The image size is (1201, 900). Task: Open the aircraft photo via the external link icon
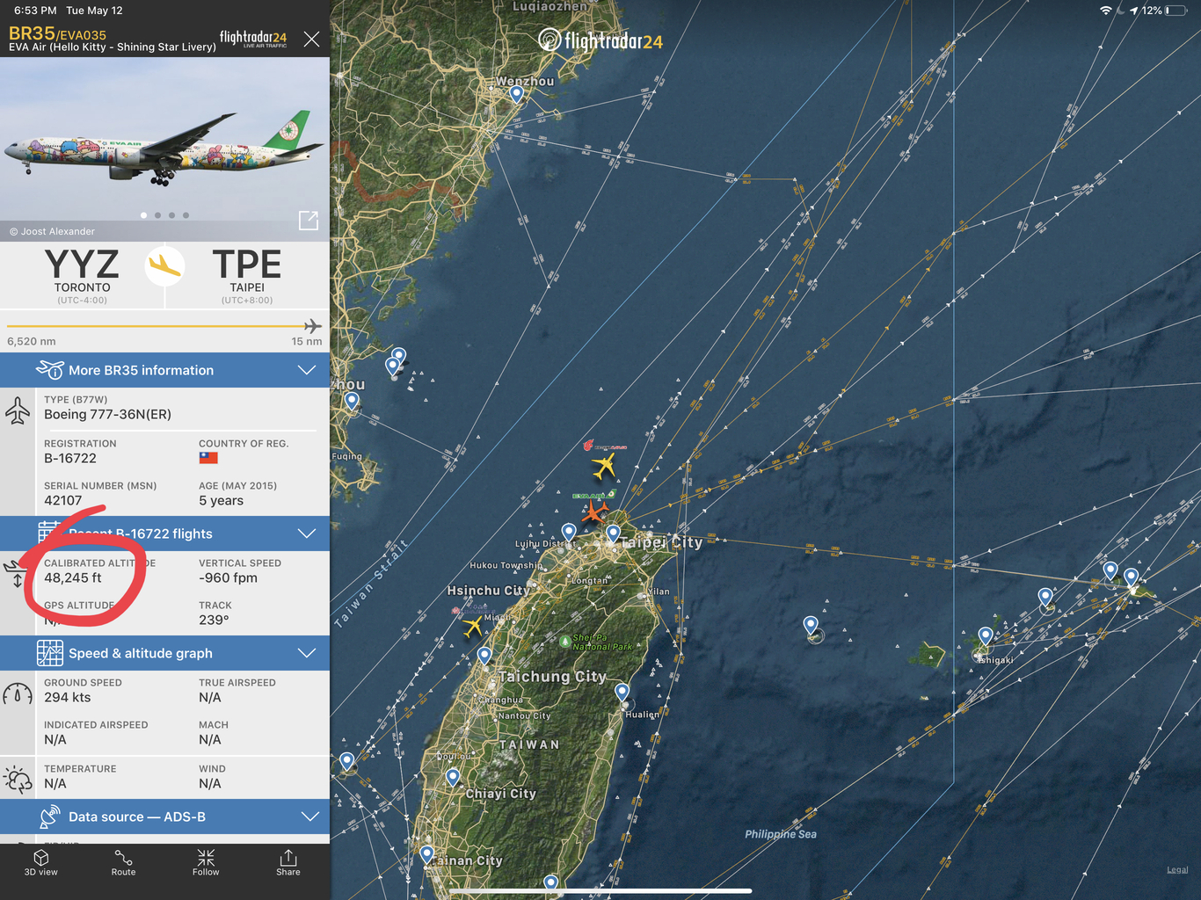click(x=309, y=220)
